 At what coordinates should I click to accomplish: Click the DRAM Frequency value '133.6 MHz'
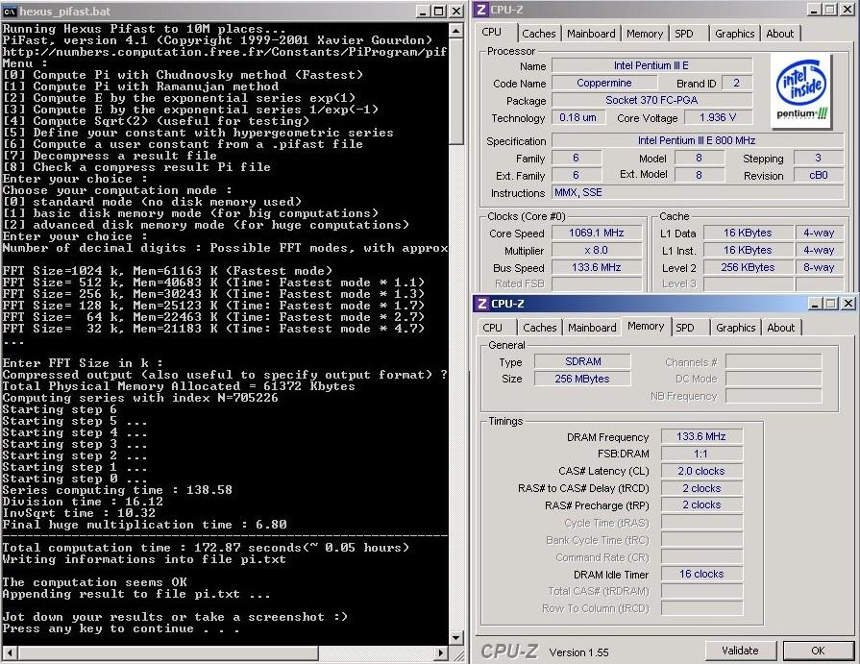point(701,436)
